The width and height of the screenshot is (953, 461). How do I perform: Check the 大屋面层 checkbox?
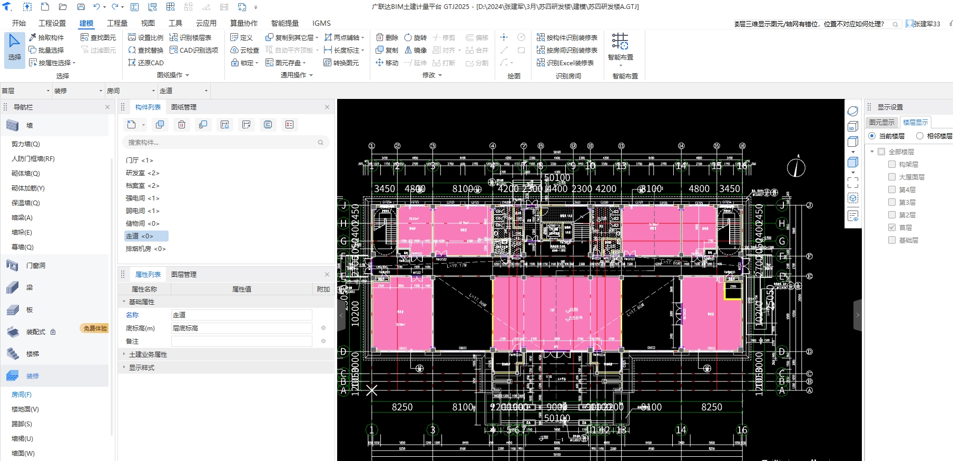tap(892, 177)
